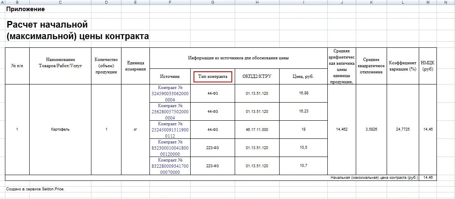Open contract link 3245900330620000004
The width and height of the screenshot is (455, 199).
click(x=170, y=94)
